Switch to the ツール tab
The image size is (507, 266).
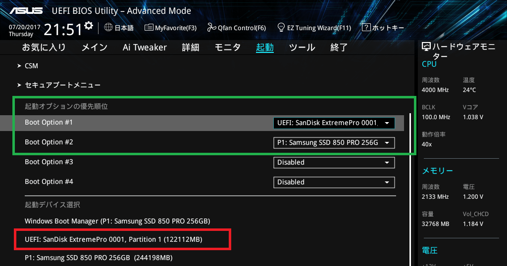click(302, 47)
